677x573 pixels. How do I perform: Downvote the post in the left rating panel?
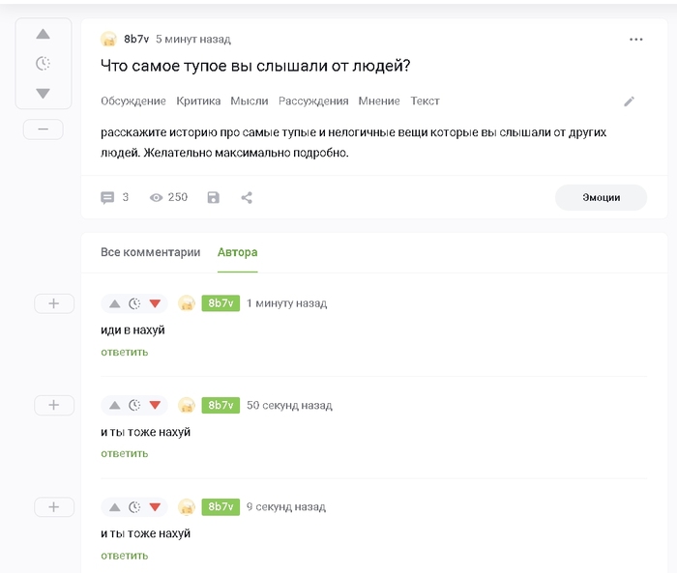point(43,93)
